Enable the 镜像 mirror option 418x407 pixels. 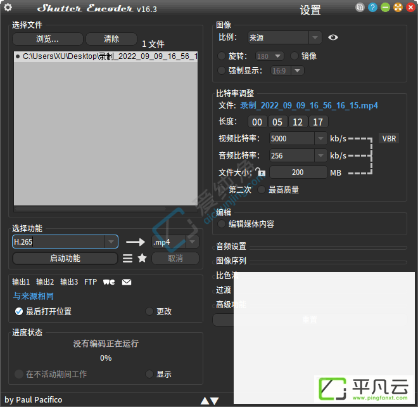pos(294,56)
